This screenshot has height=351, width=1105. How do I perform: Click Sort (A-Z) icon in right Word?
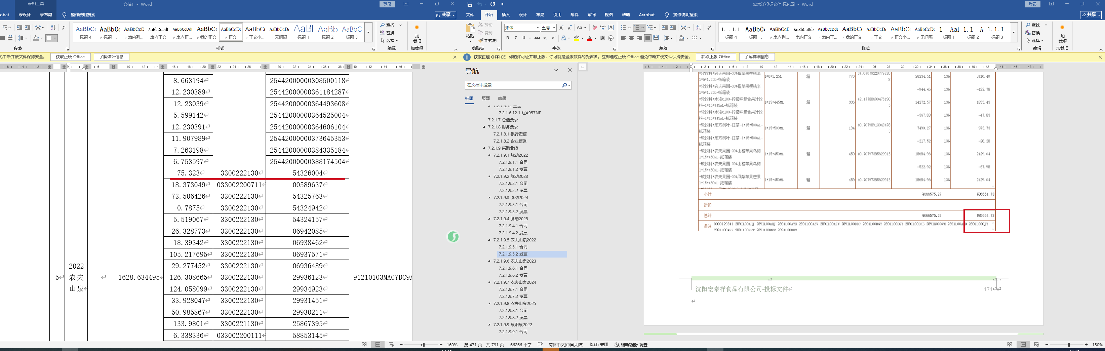pyautogui.click(x=698, y=28)
